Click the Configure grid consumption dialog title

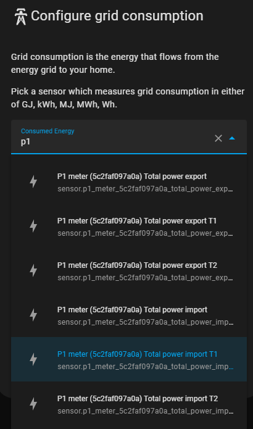pyautogui.click(x=117, y=16)
